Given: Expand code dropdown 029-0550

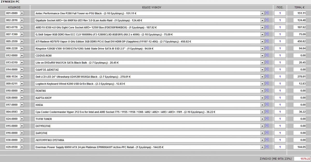Looking at the screenshot, I should pyautogui.click(x=22, y=147).
